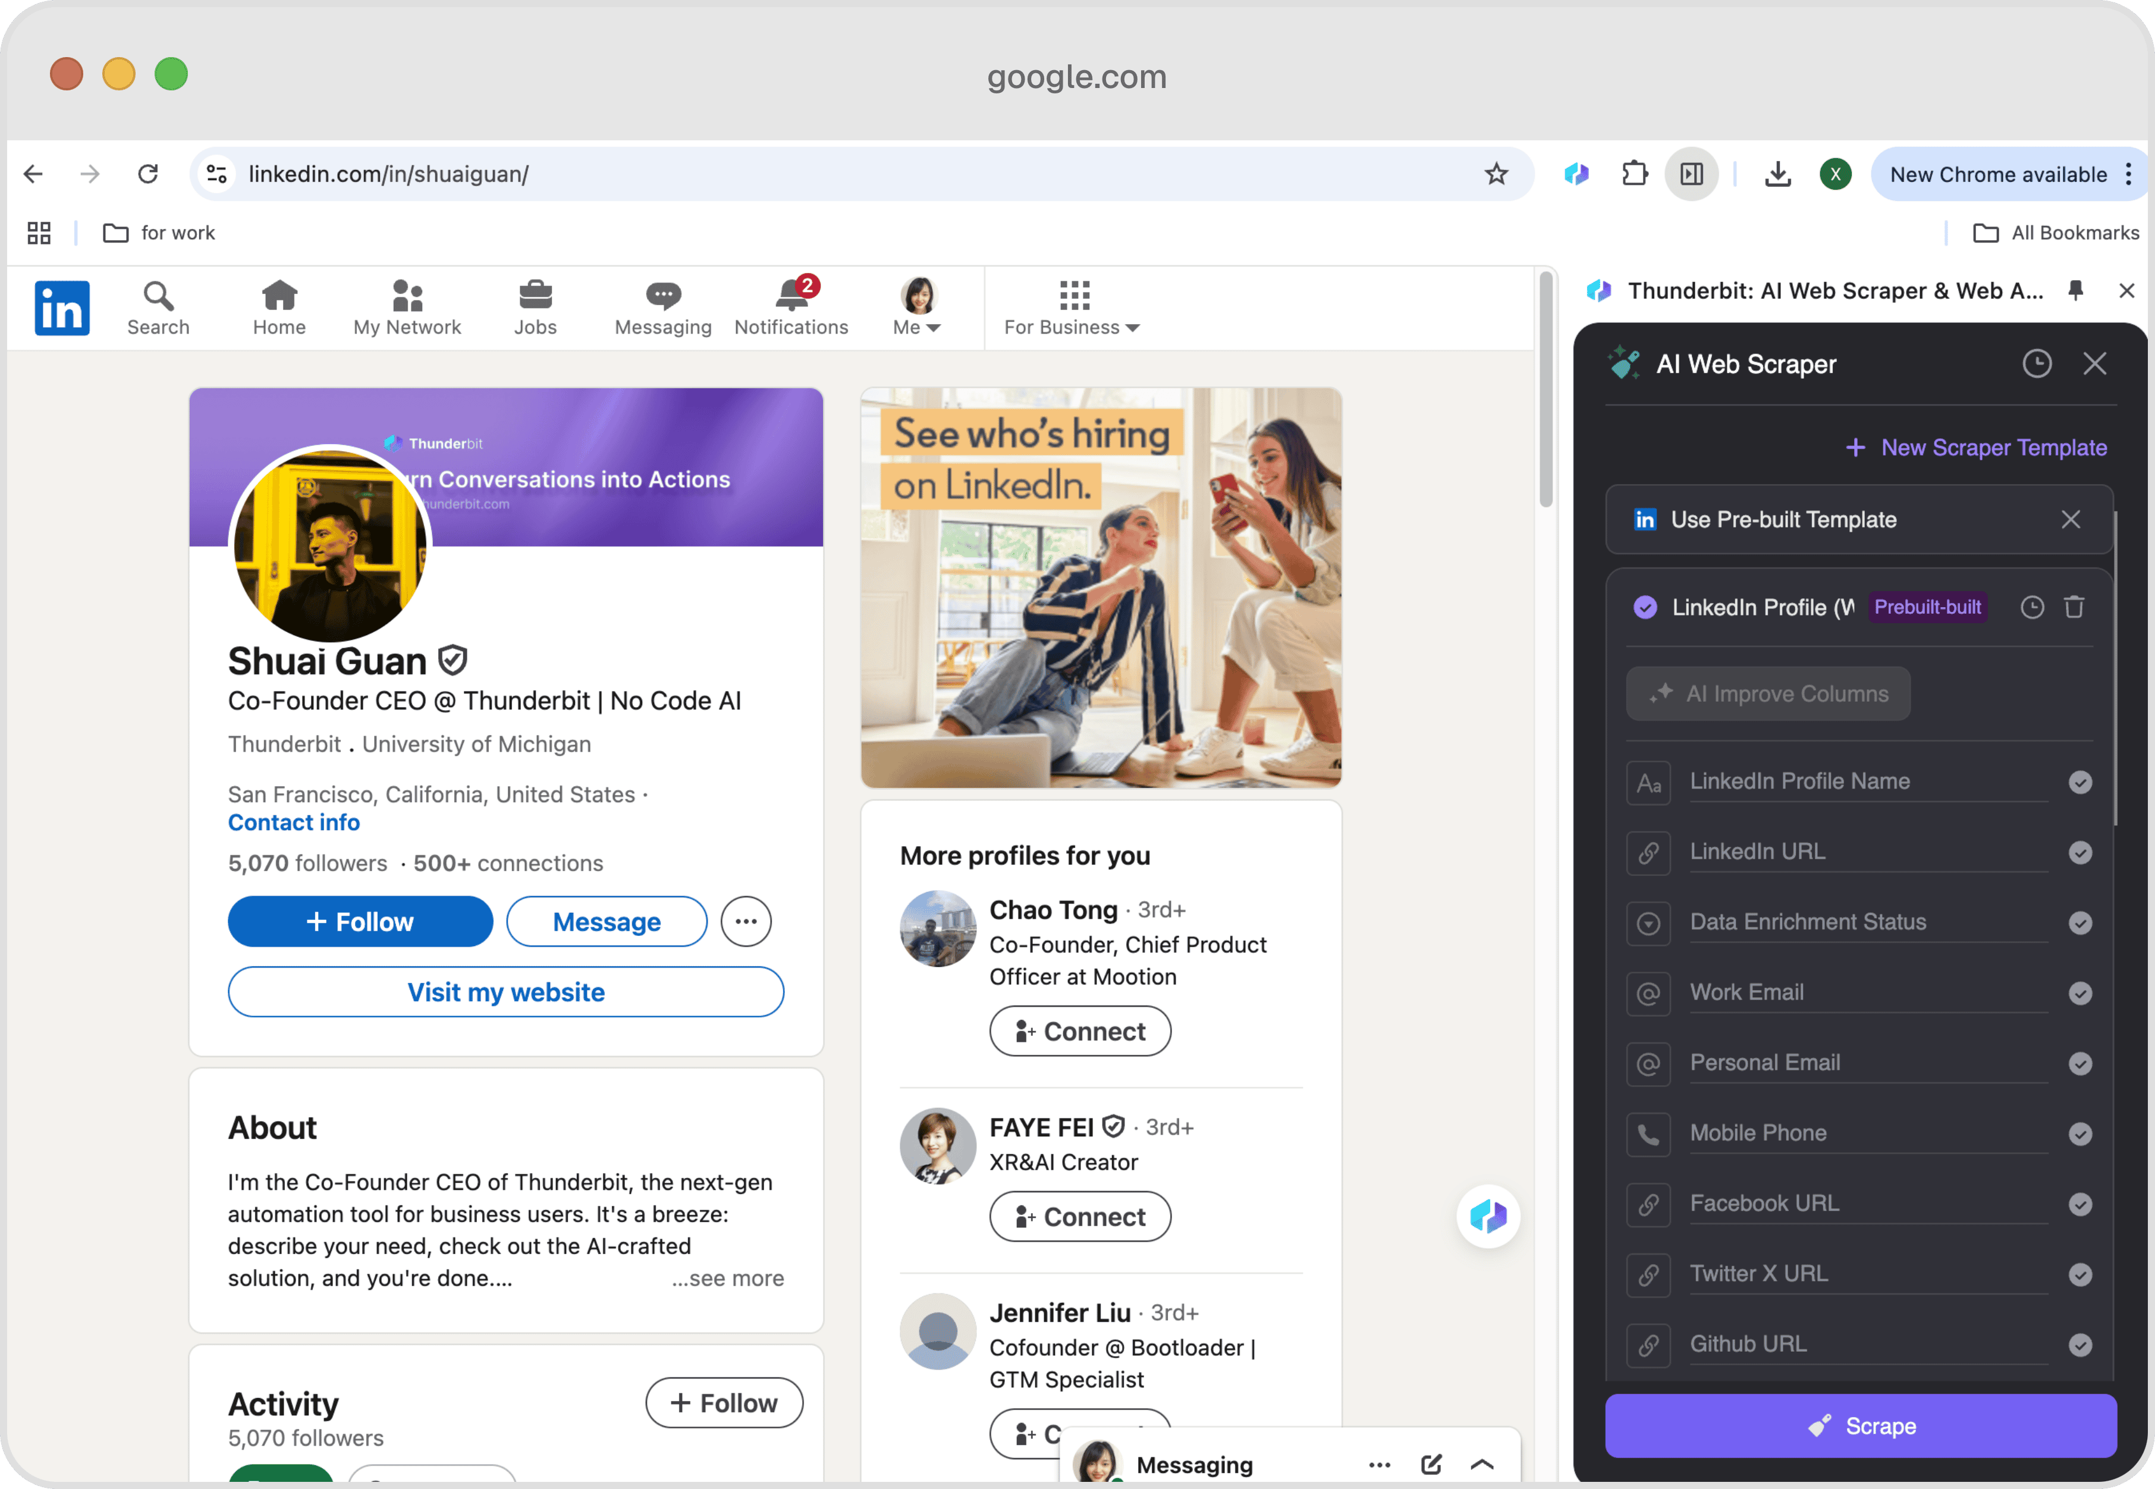Connect with FAYE FEI
The height and width of the screenshot is (1489, 2155).
pos(1079,1217)
